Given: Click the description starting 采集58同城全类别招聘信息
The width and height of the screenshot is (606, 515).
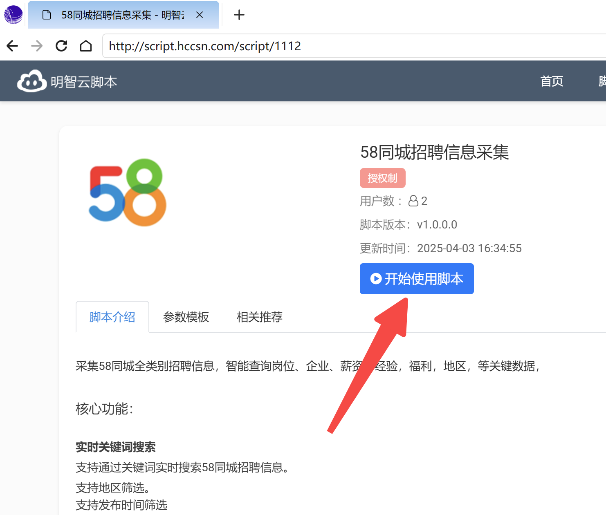Looking at the screenshot, I should pos(307,366).
